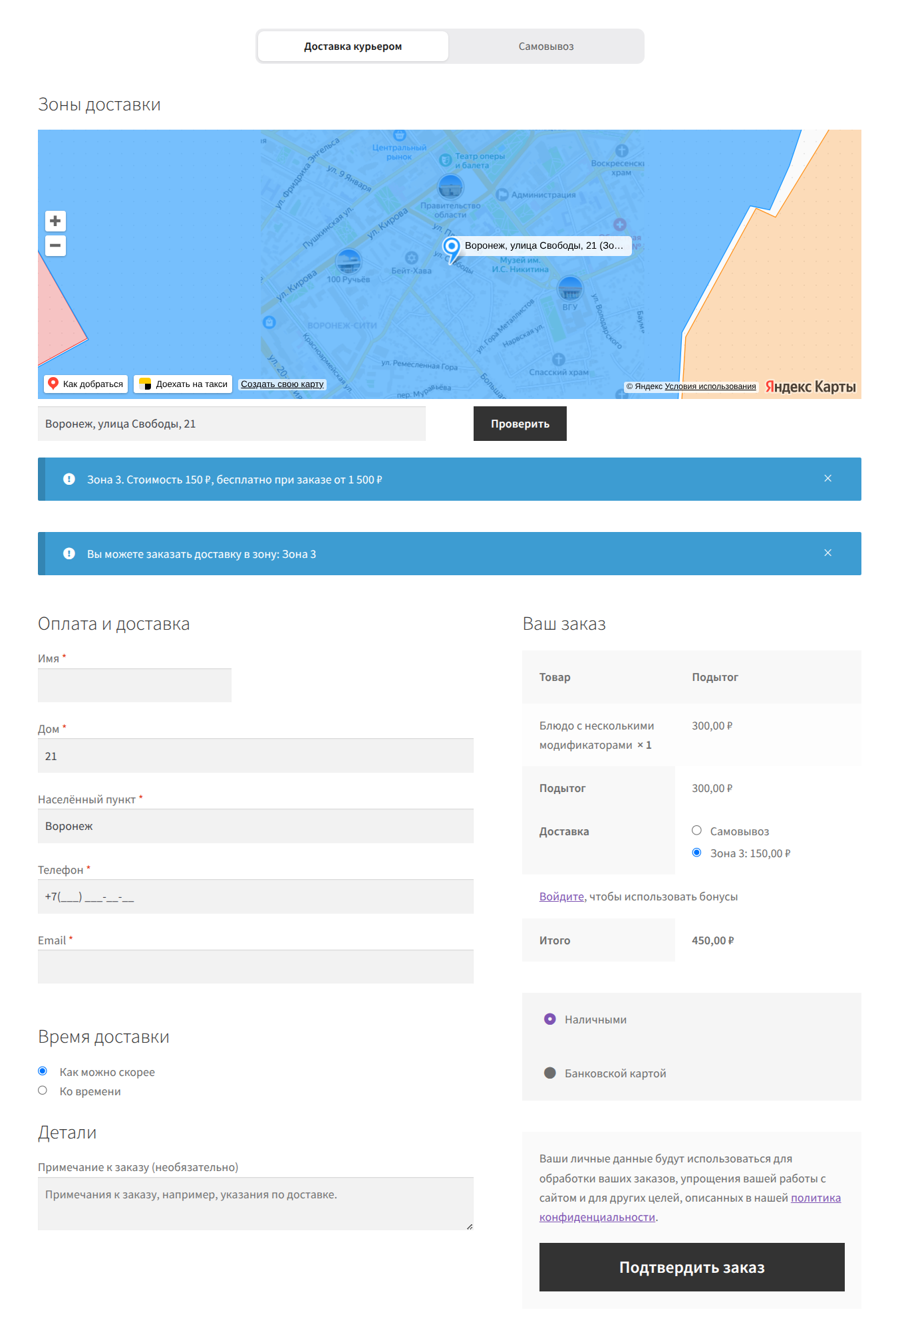The height and width of the screenshot is (1330, 898).
Task: Select Самовывоз radio in order summary
Action: click(696, 831)
